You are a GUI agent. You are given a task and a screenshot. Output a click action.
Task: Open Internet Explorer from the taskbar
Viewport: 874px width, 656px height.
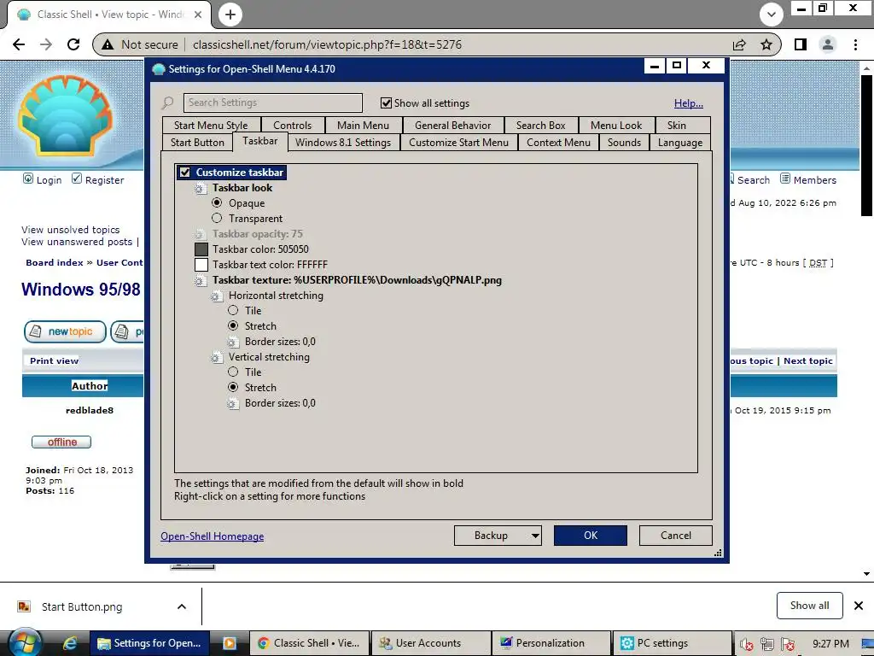point(70,643)
